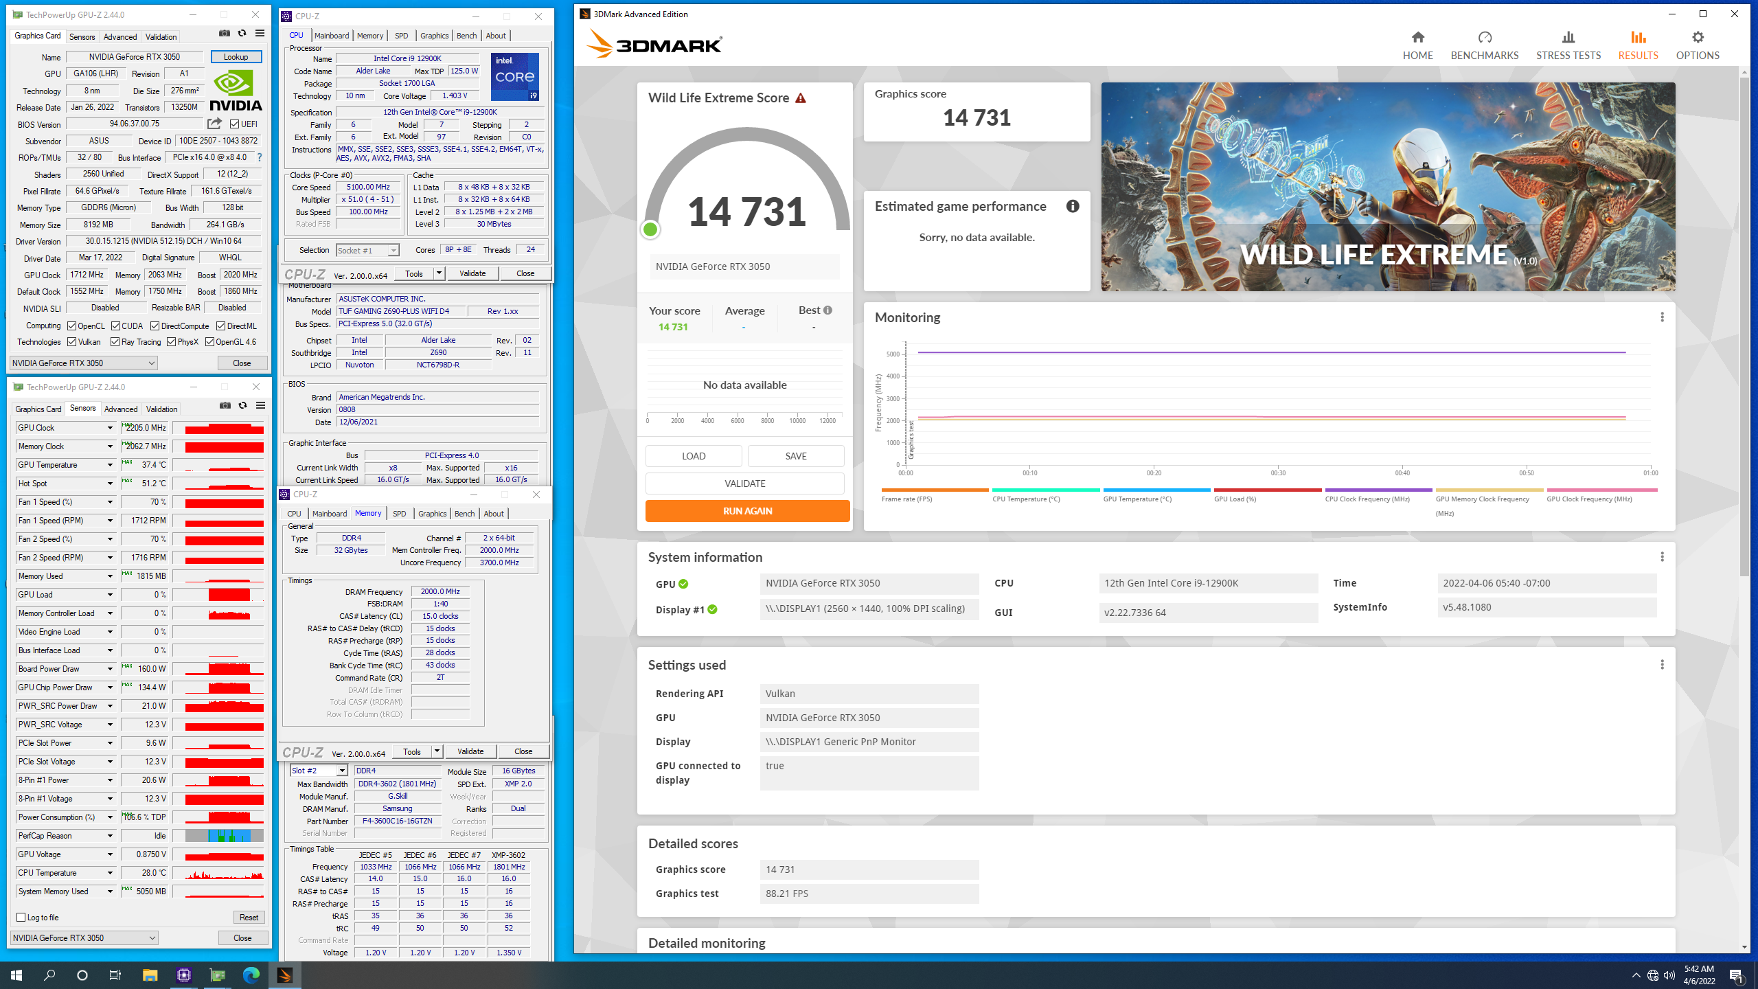The width and height of the screenshot is (1758, 989).
Task: Click Bus Interface question mark icon
Action: [259, 157]
